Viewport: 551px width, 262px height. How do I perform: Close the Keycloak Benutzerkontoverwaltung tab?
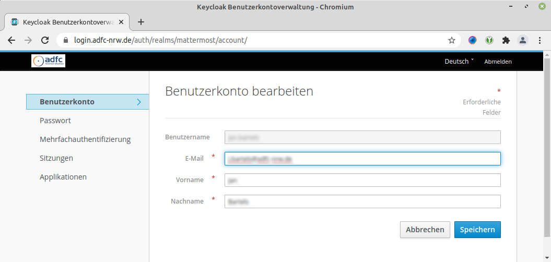[x=121, y=22]
